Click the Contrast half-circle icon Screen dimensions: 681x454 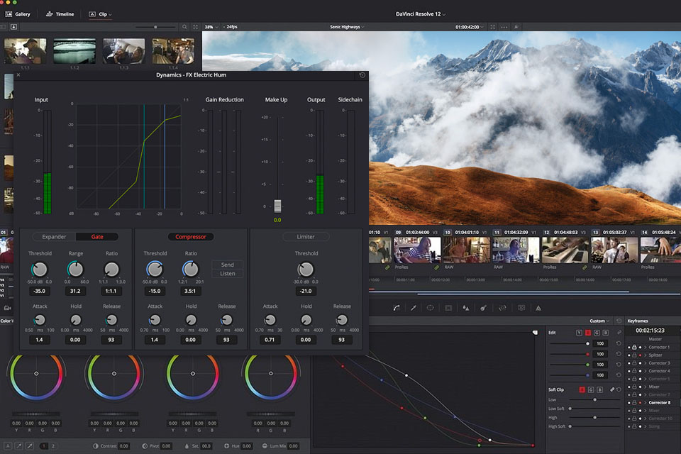95,445
